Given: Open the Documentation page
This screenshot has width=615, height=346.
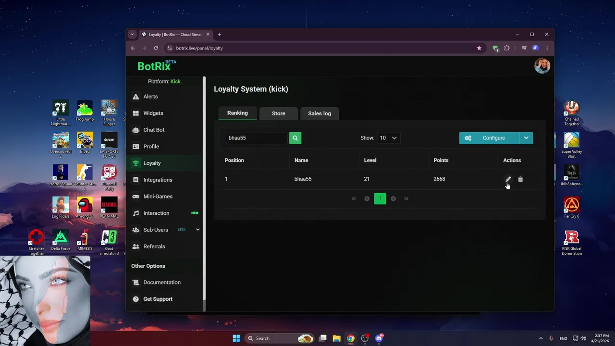Looking at the screenshot, I should [x=165, y=283].
